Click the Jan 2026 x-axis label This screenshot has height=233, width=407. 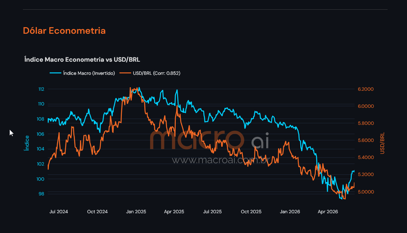[x=290, y=212]
